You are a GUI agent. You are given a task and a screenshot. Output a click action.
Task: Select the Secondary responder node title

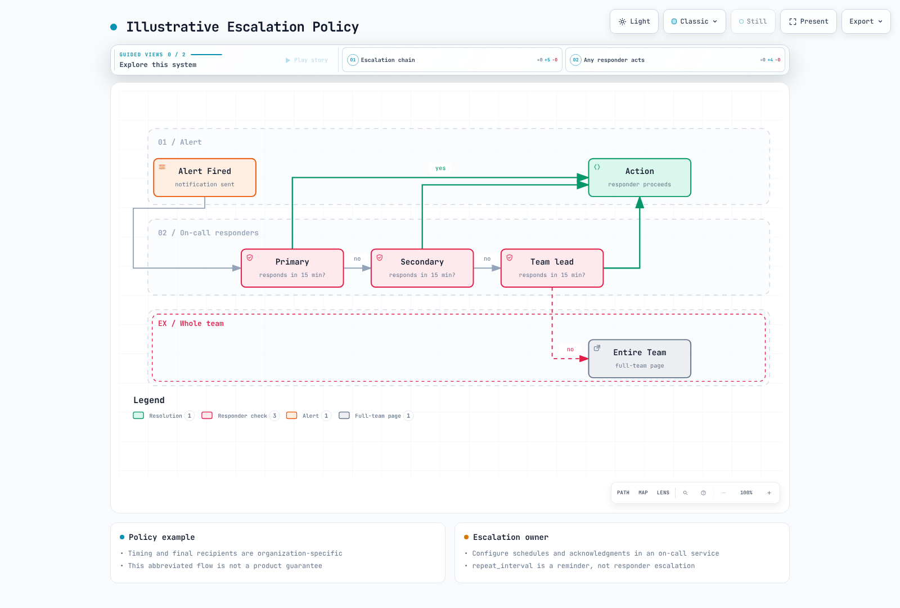point(422,262)
